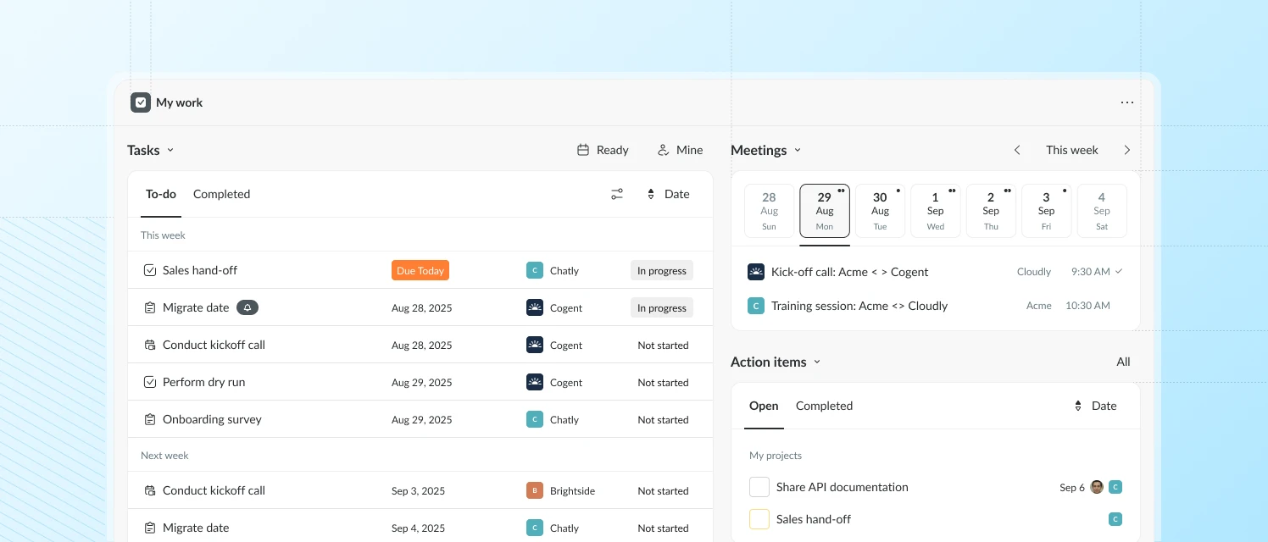
Task: Switch to the Open action items tab
Action: pyautogui.click(x=764, y=406)
